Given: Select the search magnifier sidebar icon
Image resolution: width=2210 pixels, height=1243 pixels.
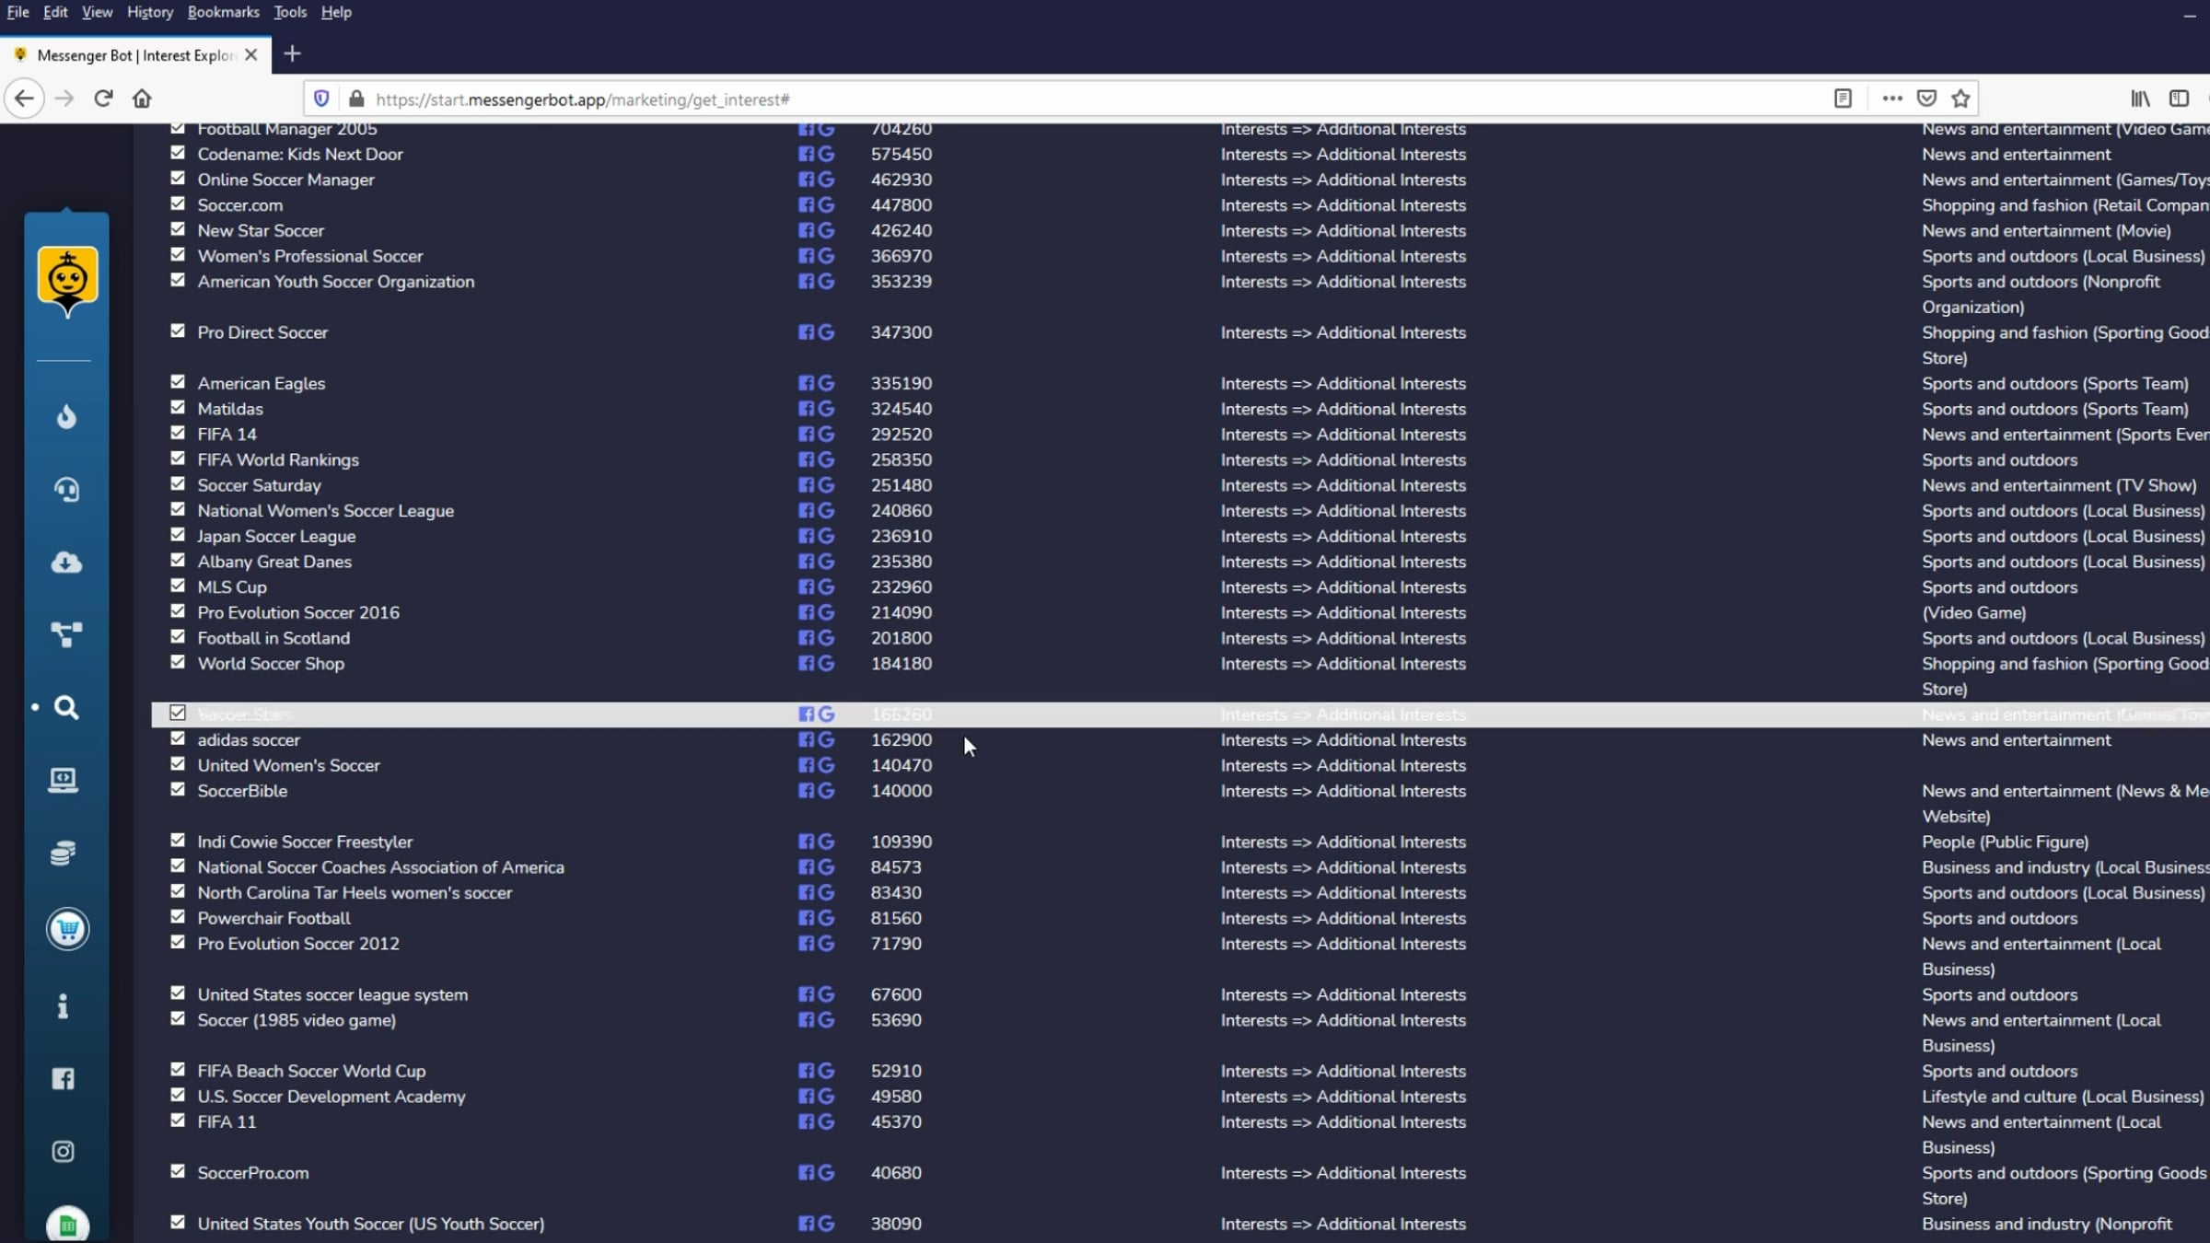Looking at the screenshot, I should [66, 707].
